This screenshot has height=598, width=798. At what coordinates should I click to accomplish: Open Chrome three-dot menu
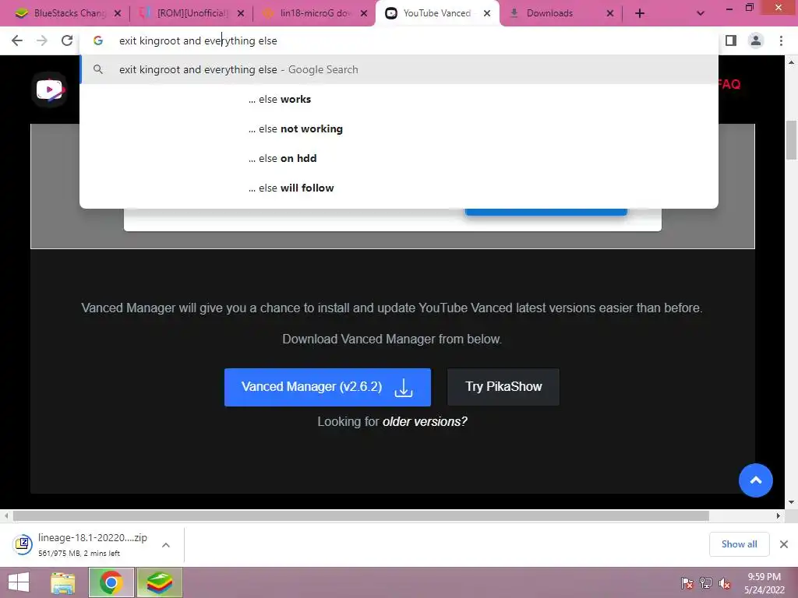click(x=781, y=40)
